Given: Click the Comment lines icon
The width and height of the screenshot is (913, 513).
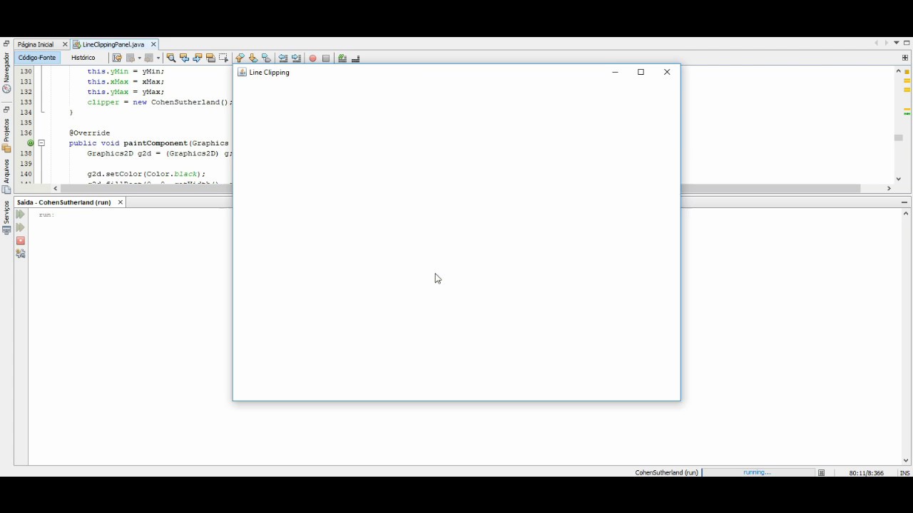Looking at the screenshot, I should click(x=342, y=58).
